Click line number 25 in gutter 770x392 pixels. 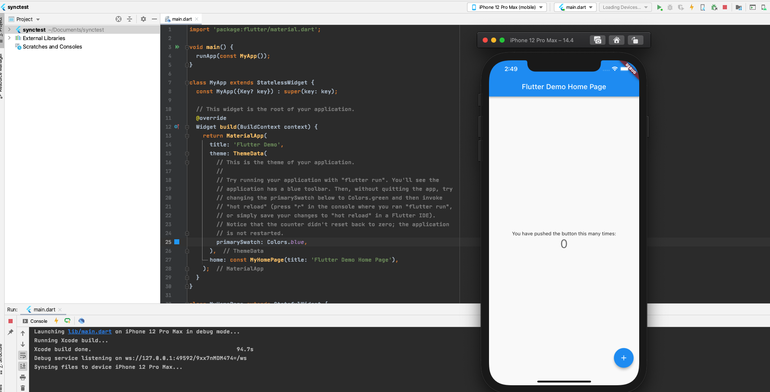coord(168,242)
